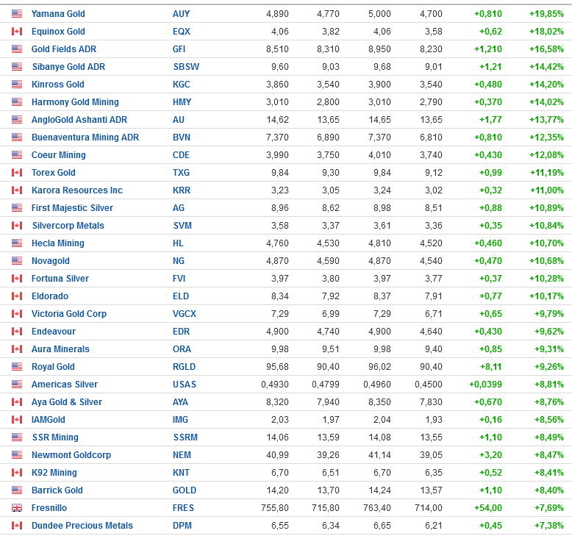The width and height of the screenshot is (572, 536).
Task: Open Dundee Precious Metals details
Action: [x=82, y=525]
